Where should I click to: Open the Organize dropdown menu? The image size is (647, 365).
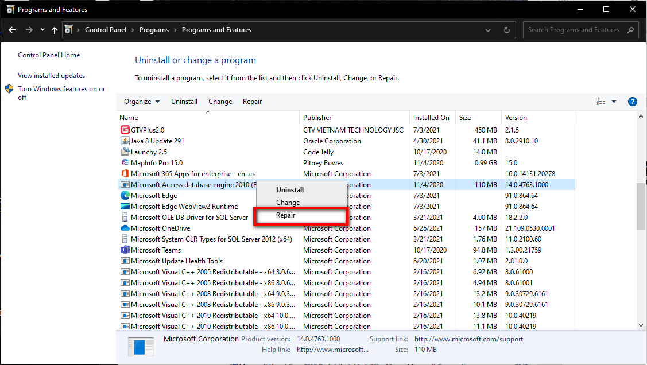(x=142, y=102)
